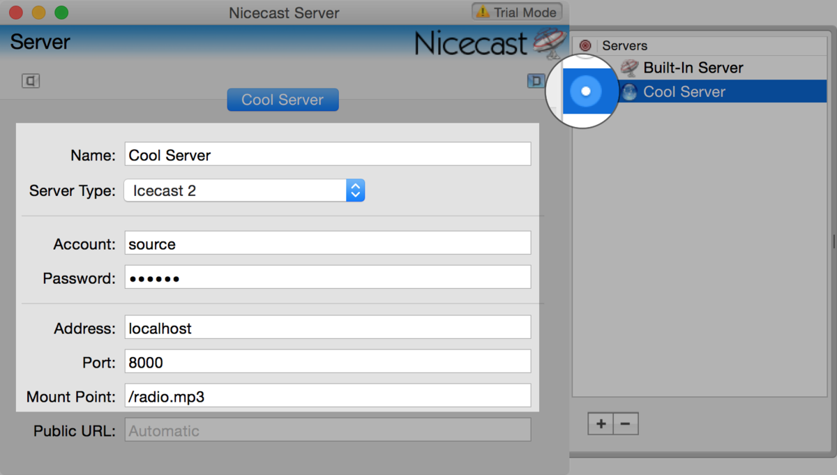837x475 pixels.
Task: Select the Cool Server radio-style highlight bubble
Action: [587, 91]
